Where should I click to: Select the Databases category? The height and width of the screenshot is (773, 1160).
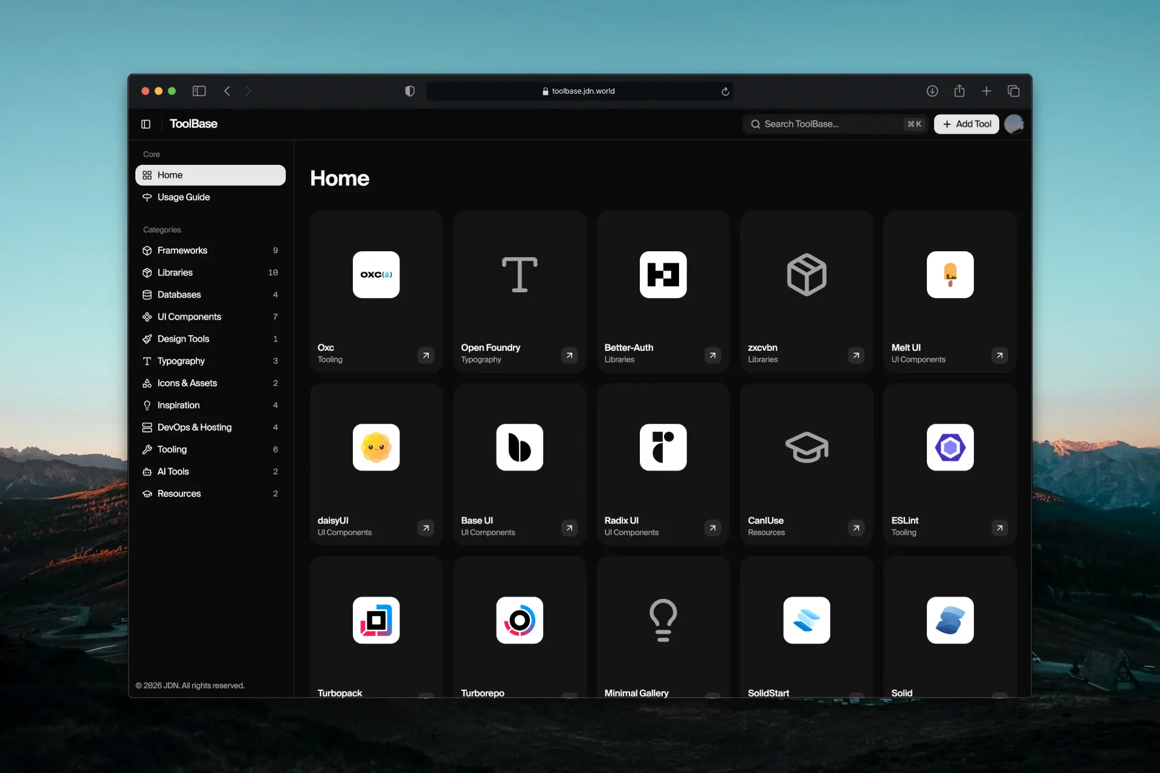click(x=210, y=295)
